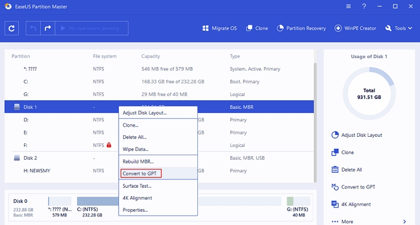Open WinPE Creator
The image size is (420, 225).
(355, 28)
